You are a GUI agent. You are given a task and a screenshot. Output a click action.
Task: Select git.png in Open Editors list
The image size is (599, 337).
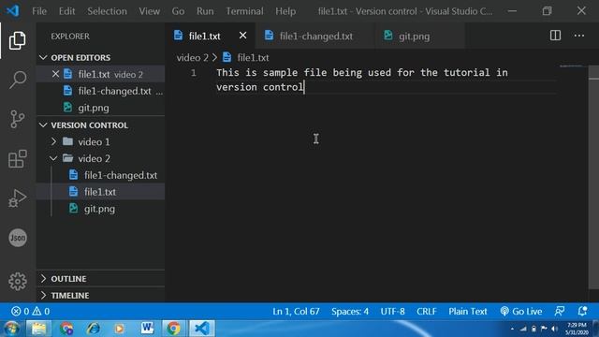pos(101,108)
